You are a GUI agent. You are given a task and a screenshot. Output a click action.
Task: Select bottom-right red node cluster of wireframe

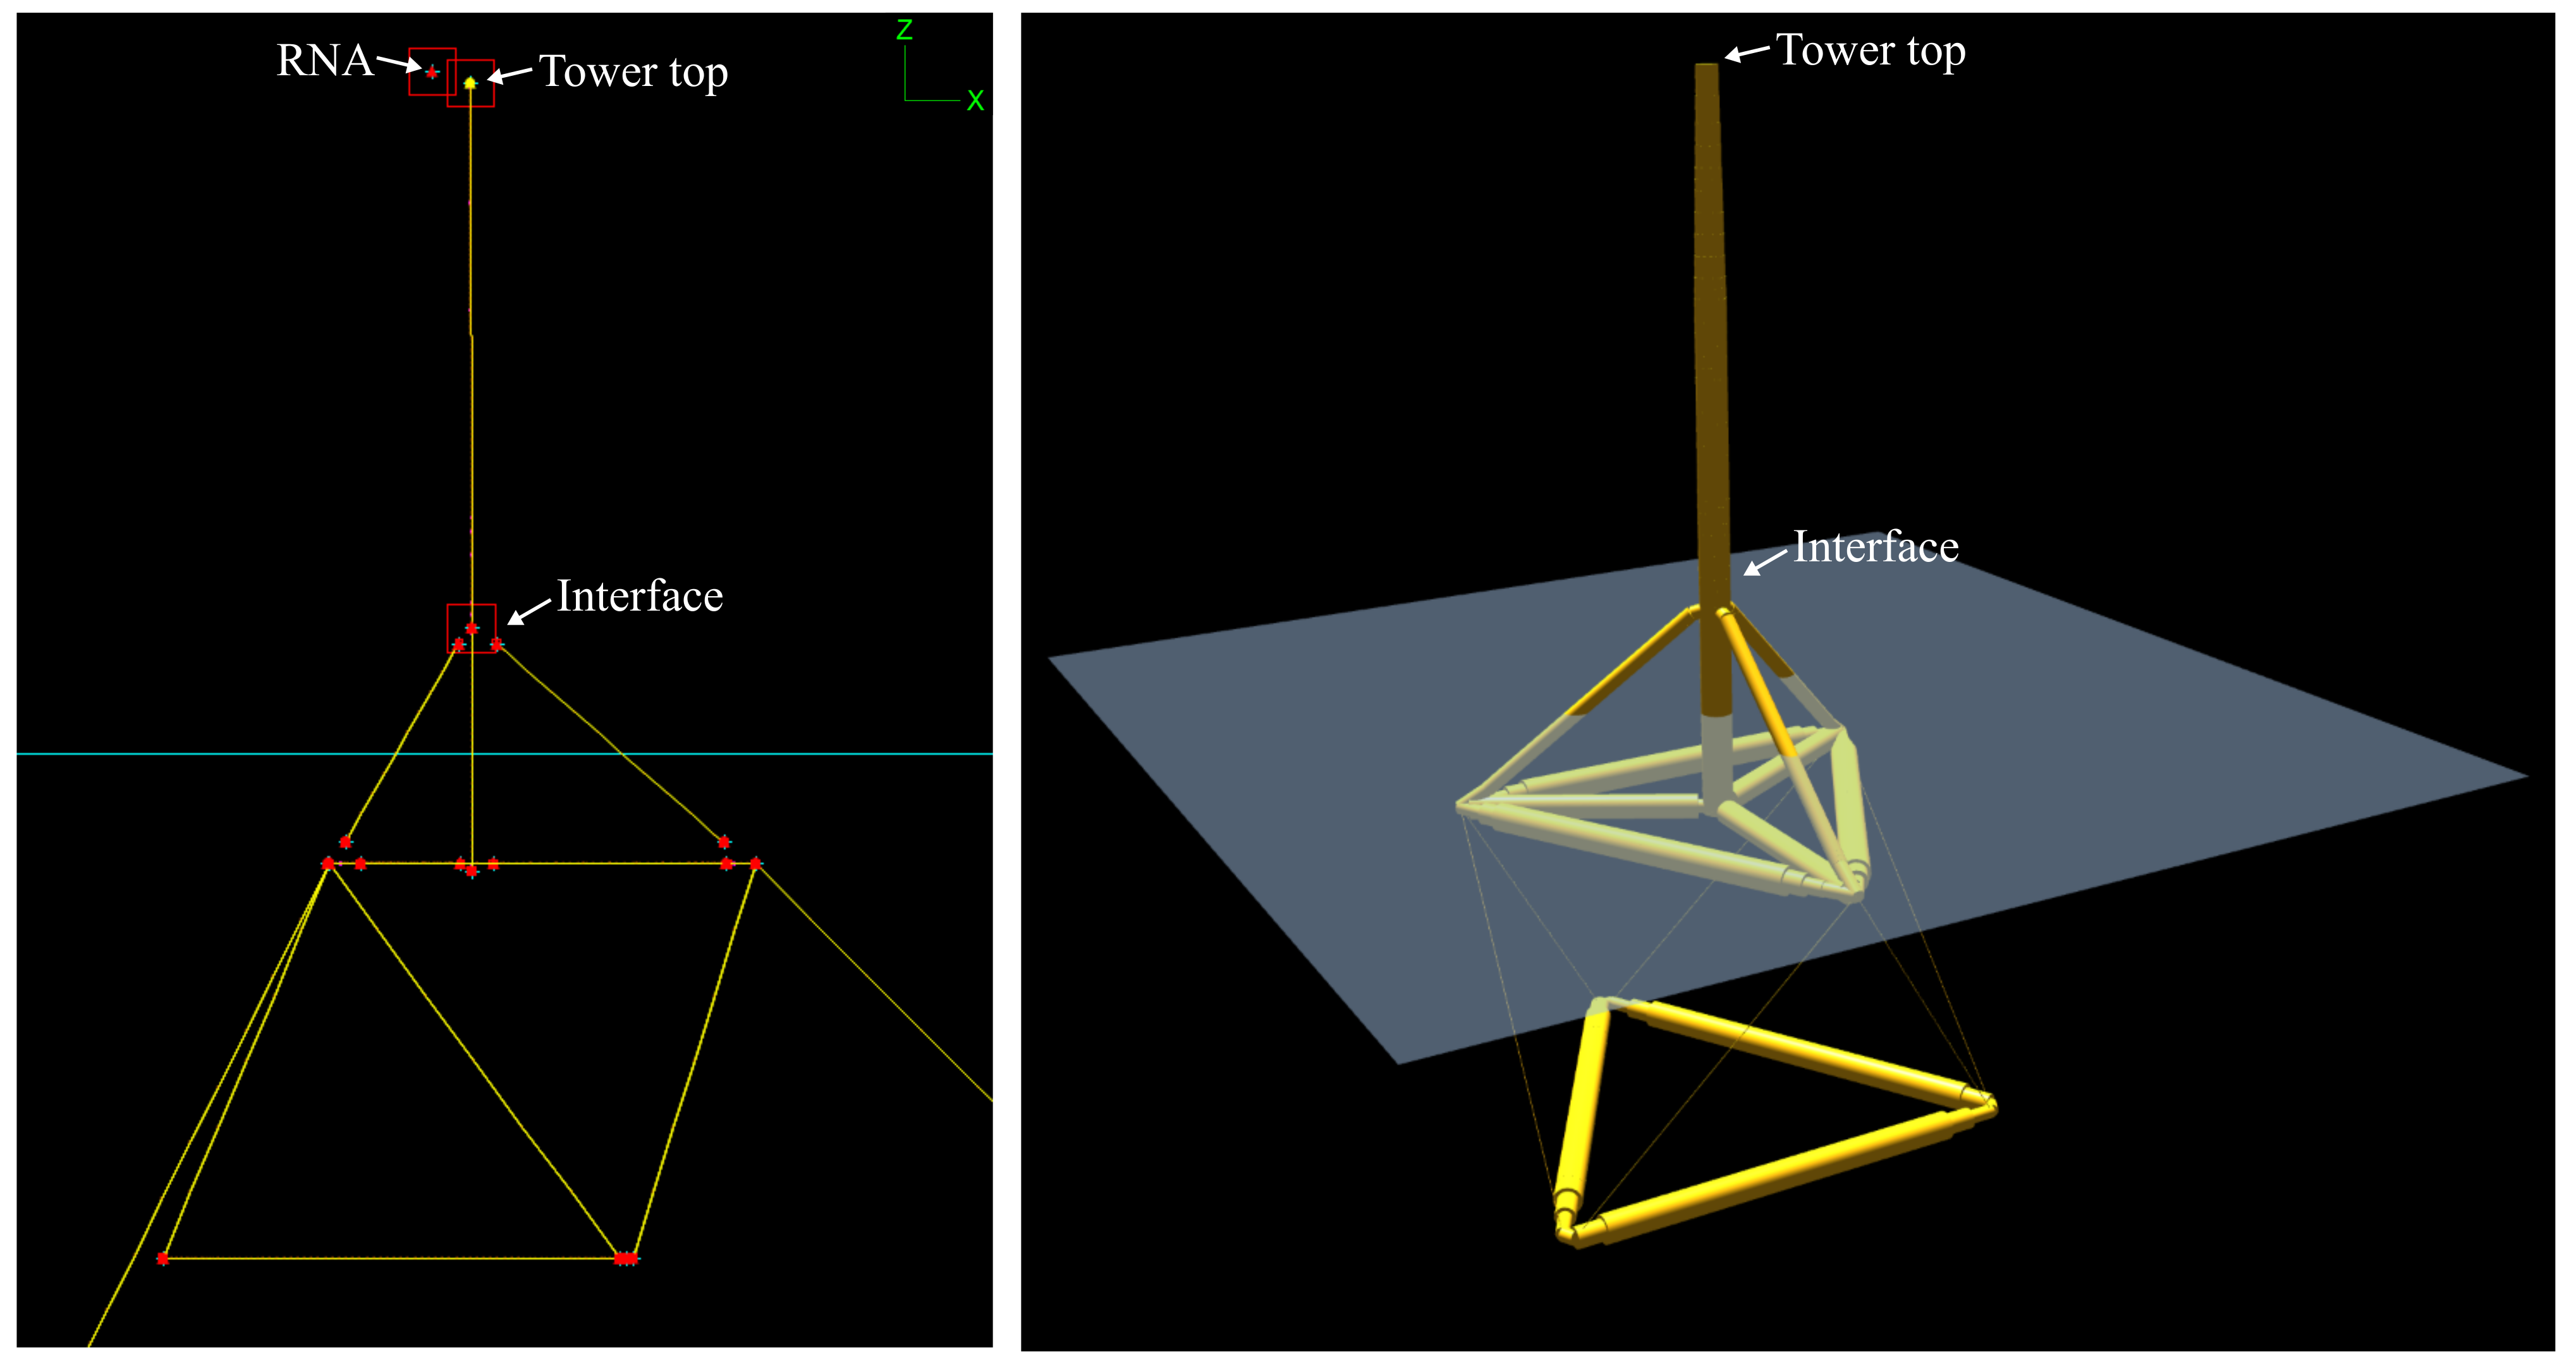pos(626,1258)
